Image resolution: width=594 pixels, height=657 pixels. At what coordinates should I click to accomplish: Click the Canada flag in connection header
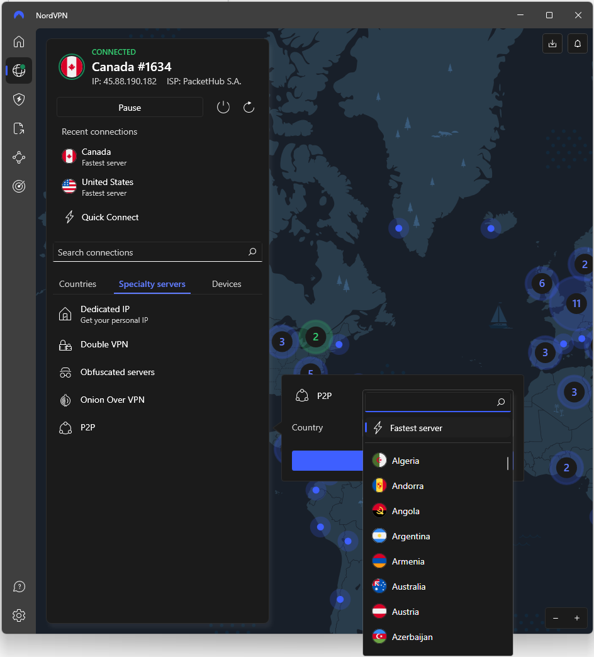[x=72, y=67]
